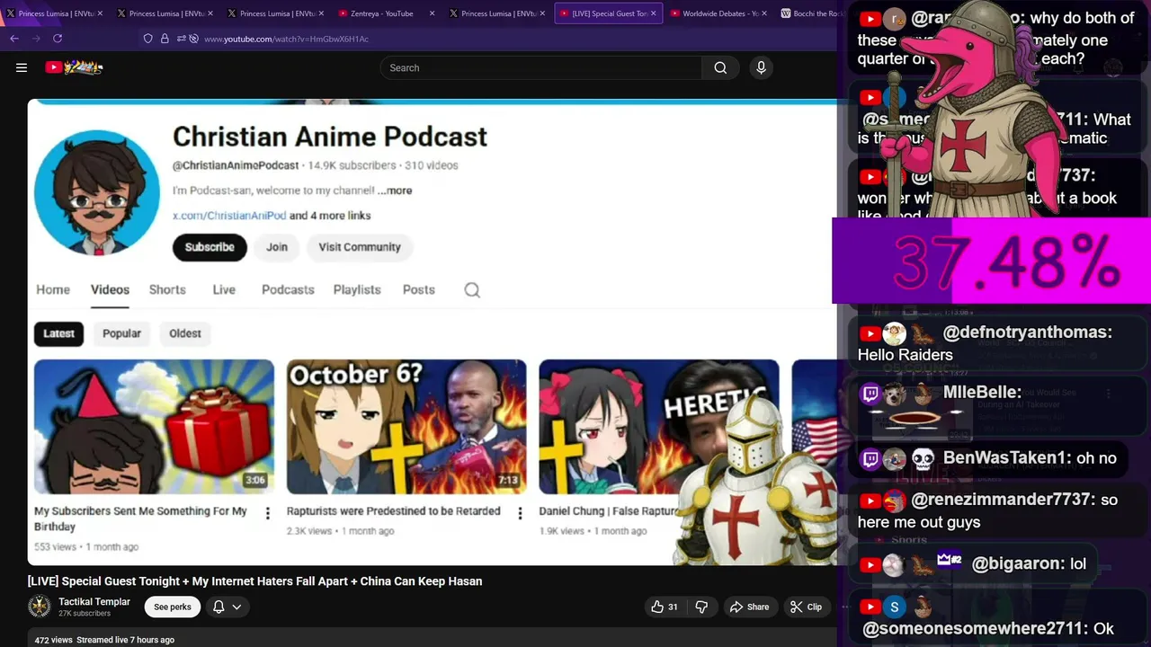Click the channel search magnifier beside Posts
This screenshot has height=647, width=1151.
[472, 289]
